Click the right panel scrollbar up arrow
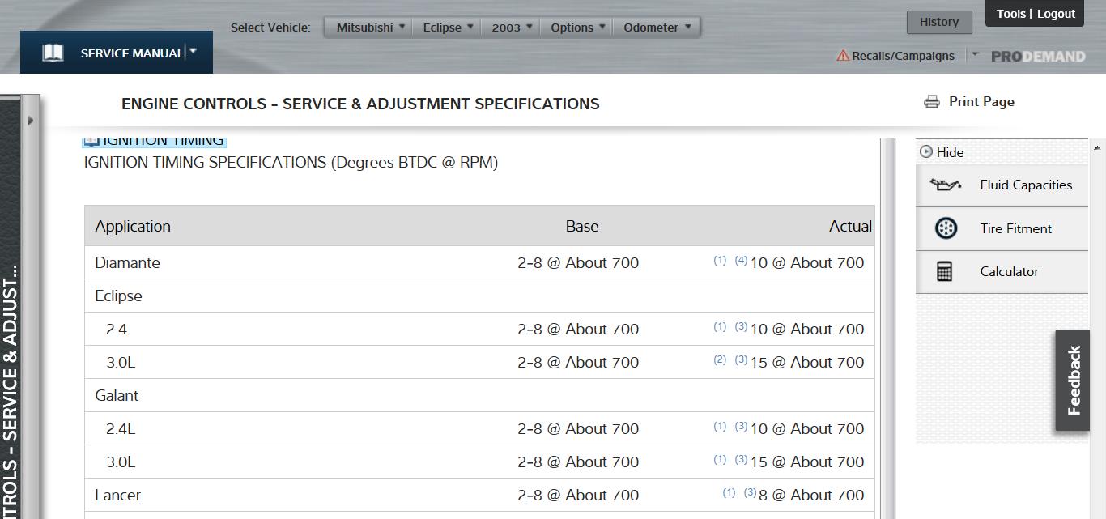Image resolution: width=1106 pixels, height=519 pixels. pos(1097,148)
